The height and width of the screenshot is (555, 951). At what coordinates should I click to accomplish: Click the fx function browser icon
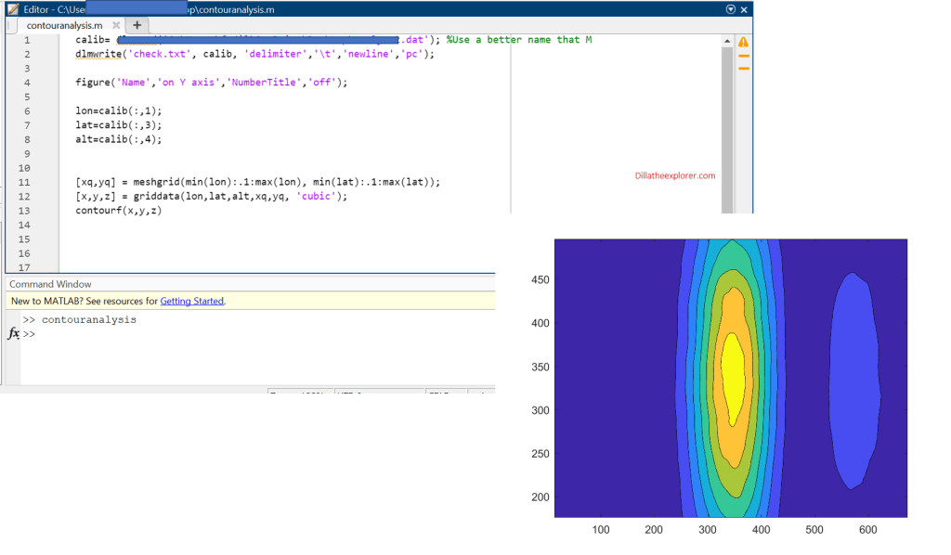13,333
